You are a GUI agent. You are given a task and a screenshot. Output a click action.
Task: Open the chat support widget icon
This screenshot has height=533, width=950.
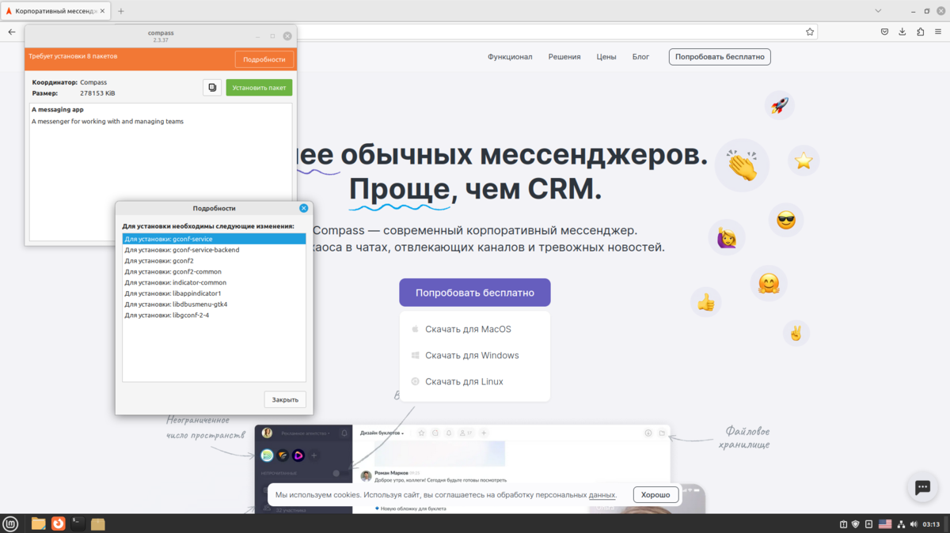pos(922,488)
